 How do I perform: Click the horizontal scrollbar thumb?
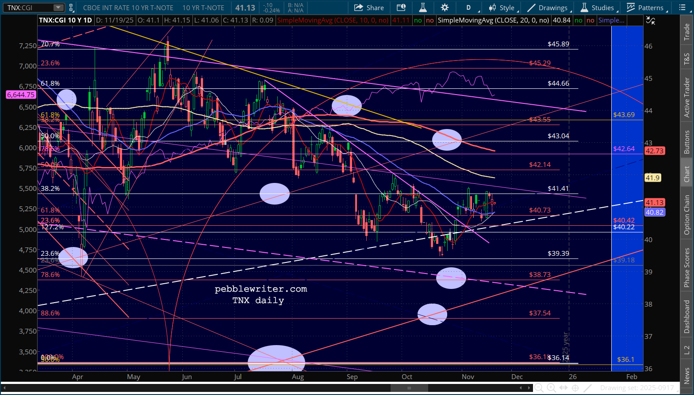(409, 388)
